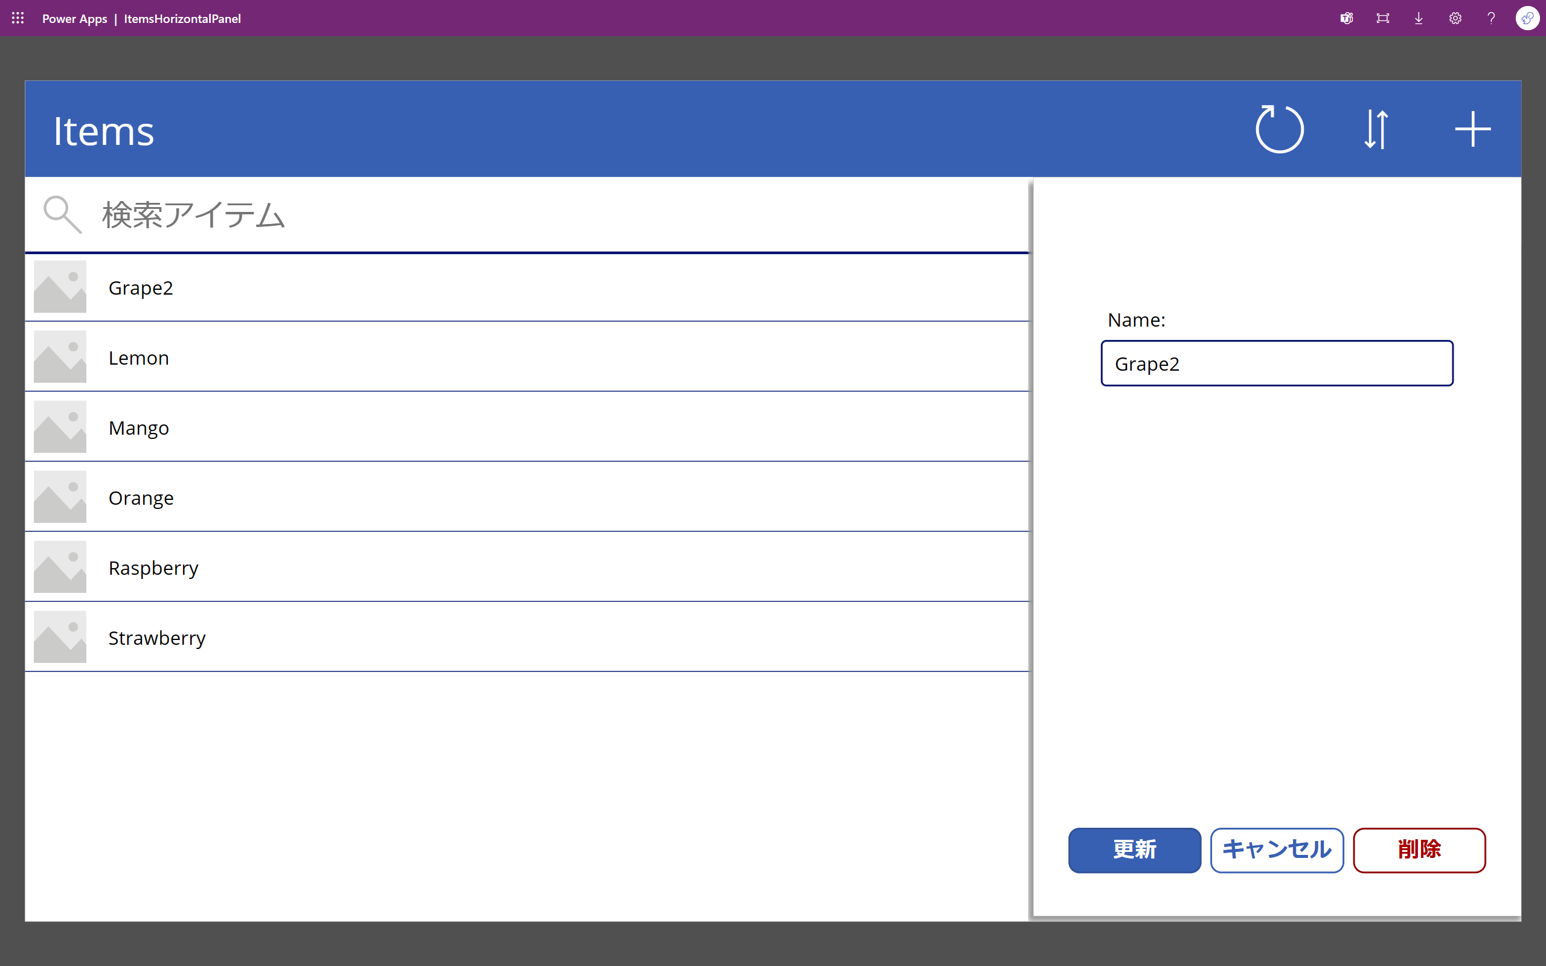Click the refresh icon in Items header
Image resolution: width=1546 pixels, height=966 pixels.
1279,130
